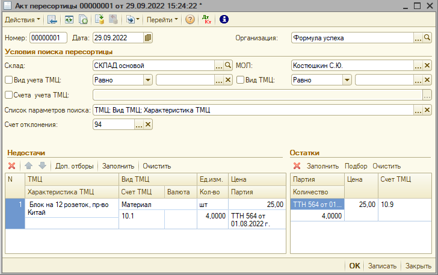Click the magnifier icon beside Организация
This screenshot has height=275, width=438.
point(428,38)
